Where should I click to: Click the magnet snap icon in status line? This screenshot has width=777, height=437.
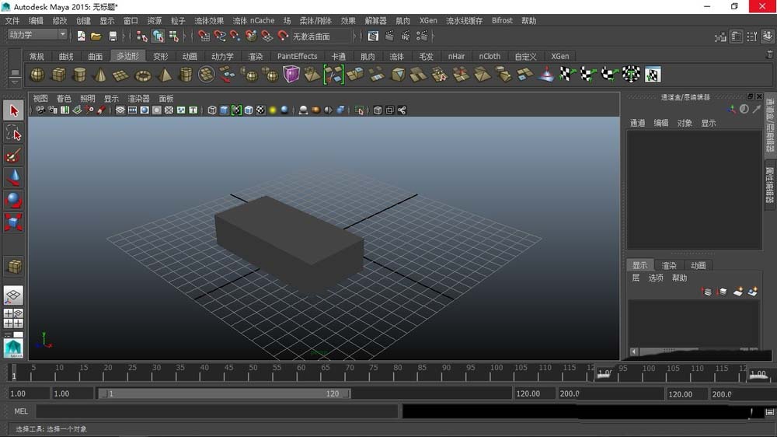pos(283,36)
